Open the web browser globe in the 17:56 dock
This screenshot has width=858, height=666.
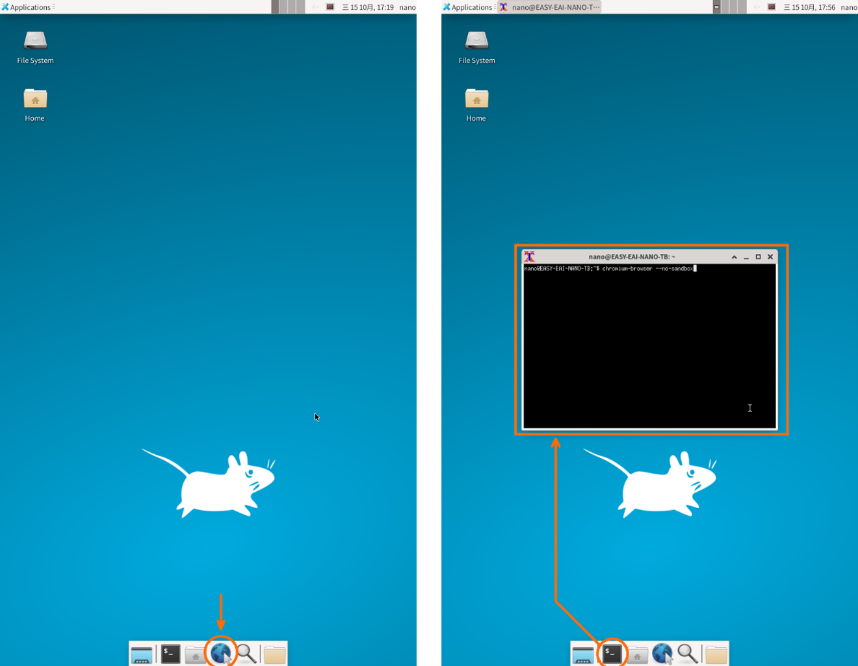pyautogui.click(x=662, y=653)
